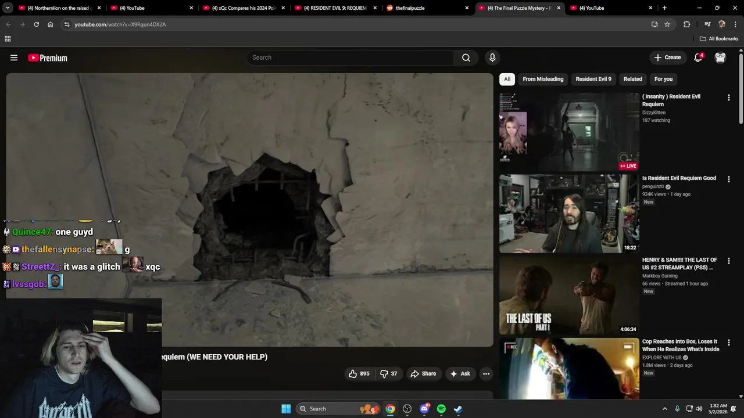Open options for Is Resident Evil Requiem Good

728,179
